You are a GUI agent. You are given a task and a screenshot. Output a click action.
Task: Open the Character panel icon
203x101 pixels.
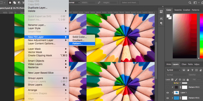(161, 19)
